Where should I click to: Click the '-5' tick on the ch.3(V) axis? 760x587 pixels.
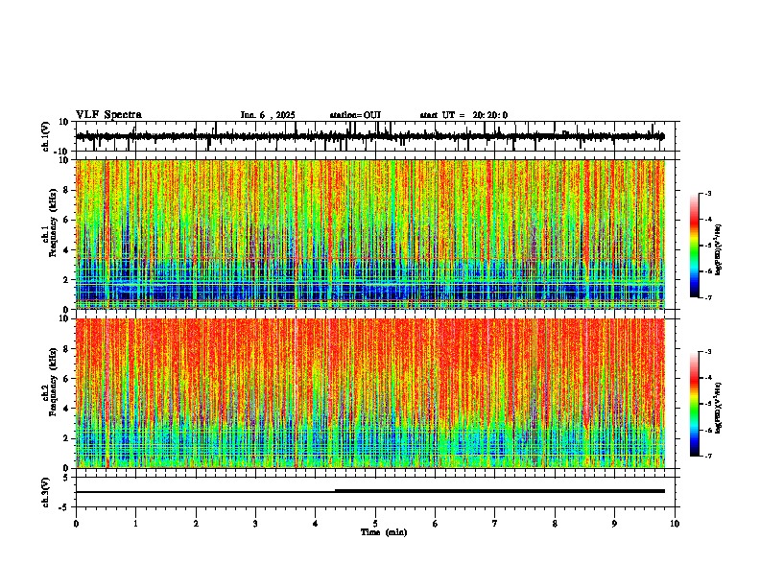pyautogui.click(x=64, y=507)
